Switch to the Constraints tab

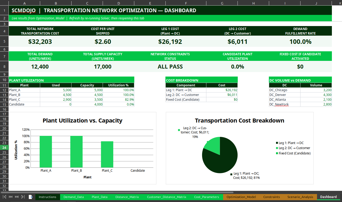point(272,197)
